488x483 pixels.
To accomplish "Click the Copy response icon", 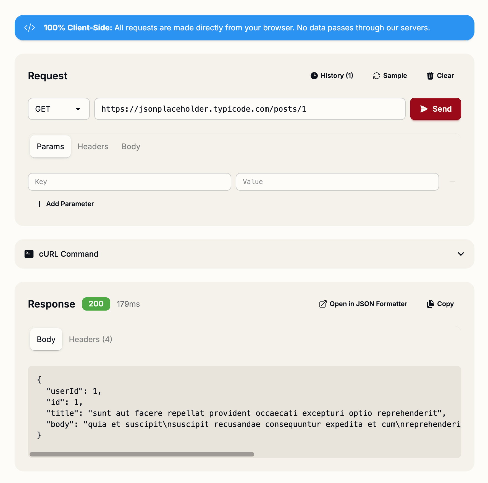I will point(430,304).
